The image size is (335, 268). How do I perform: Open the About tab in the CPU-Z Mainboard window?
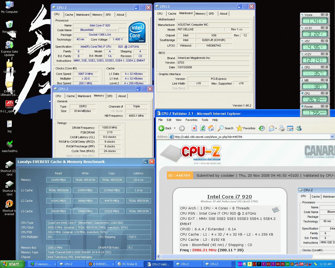(224, 14)
